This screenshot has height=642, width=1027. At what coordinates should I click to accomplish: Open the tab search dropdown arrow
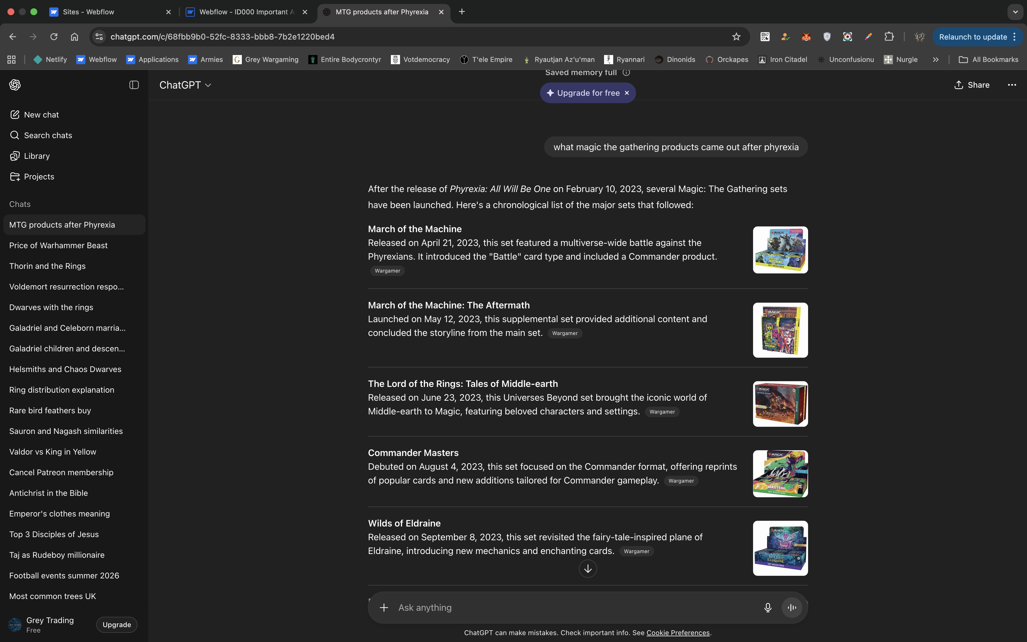click(x=1015, y=12)
